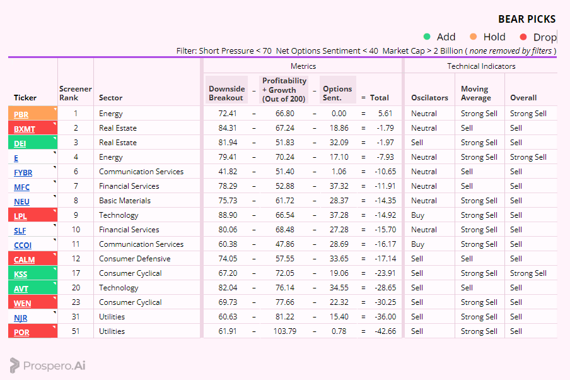Select BXMT's downside breakout 84.31
Screen dimensions: 570x380
228,128
